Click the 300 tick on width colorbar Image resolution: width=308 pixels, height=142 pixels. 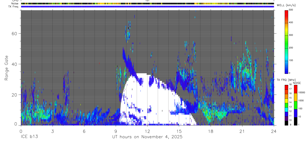coord(291,35)
